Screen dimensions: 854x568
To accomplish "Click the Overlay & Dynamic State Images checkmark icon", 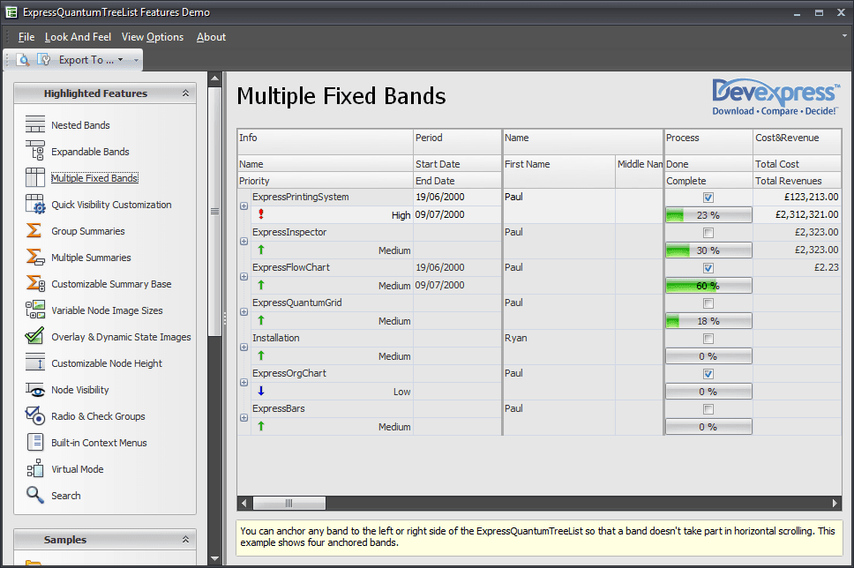I will (34, 336).
